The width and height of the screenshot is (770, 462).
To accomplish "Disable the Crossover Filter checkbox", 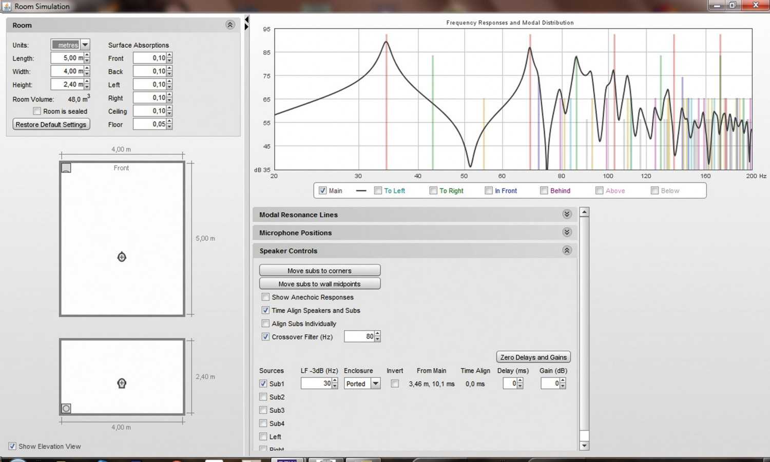I will click(x=265, y=337).
